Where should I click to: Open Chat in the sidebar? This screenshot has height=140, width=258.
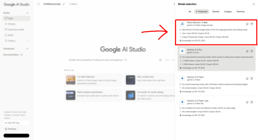16,18
